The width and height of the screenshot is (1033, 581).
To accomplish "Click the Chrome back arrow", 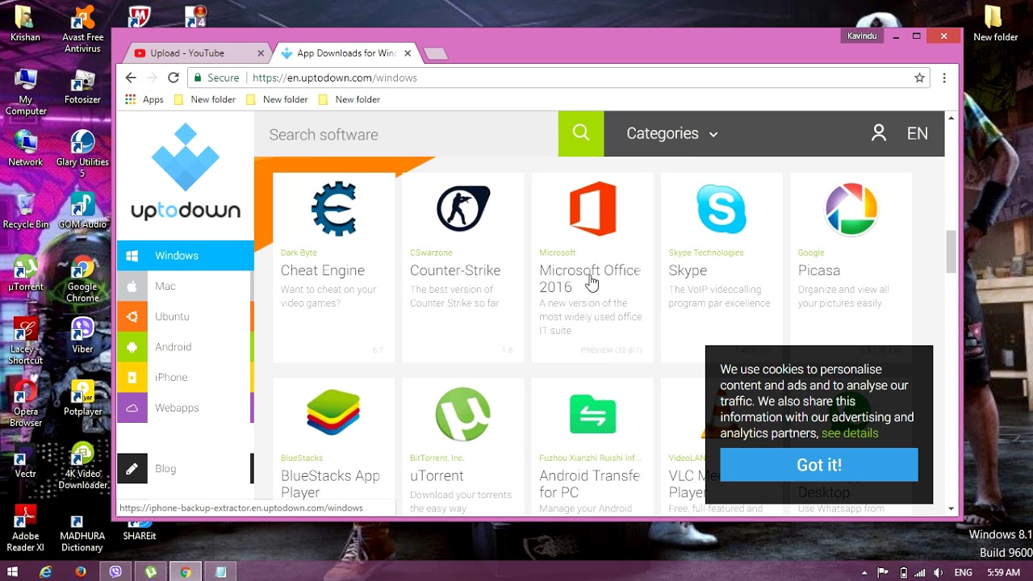I will pos(131,77).
